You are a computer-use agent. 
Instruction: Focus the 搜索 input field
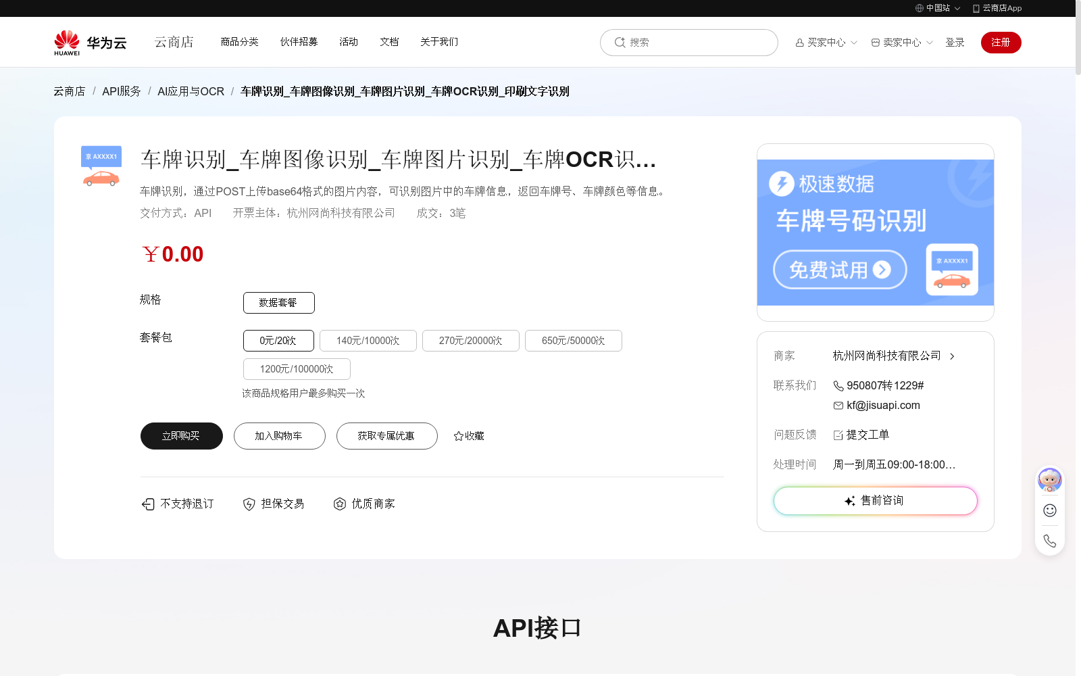[x=689, y=43]
